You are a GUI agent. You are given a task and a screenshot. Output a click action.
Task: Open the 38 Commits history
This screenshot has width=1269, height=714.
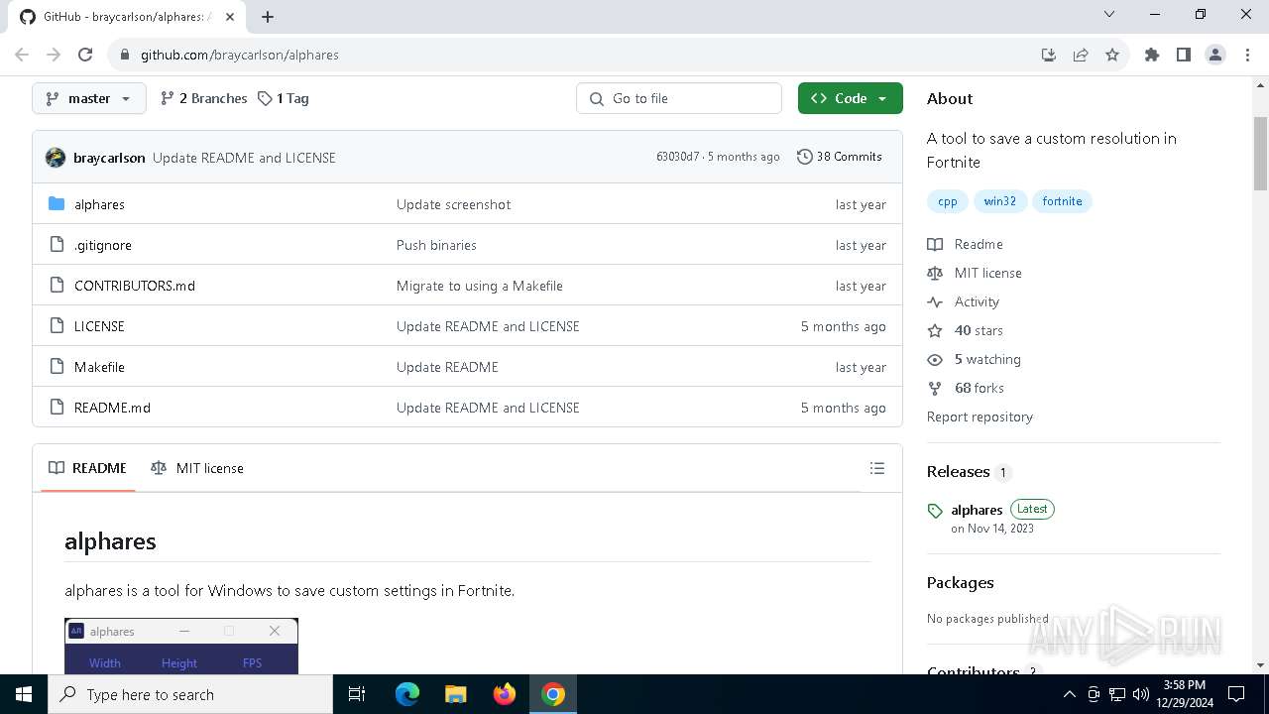click(840, 157)
